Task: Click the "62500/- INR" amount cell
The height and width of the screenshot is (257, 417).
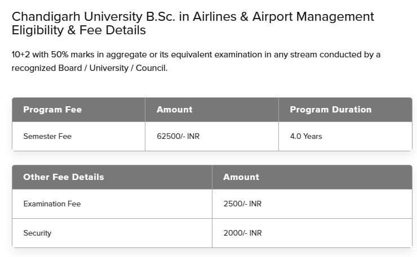Action: [178, 136]
